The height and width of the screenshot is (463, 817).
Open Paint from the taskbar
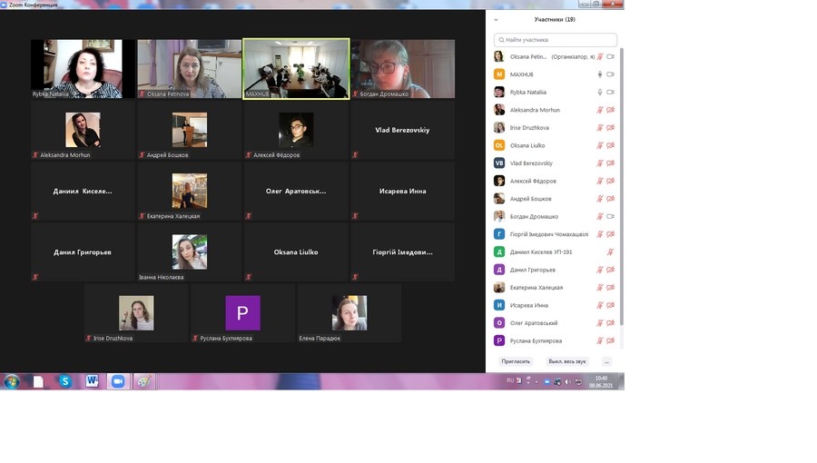coord(144,381)
